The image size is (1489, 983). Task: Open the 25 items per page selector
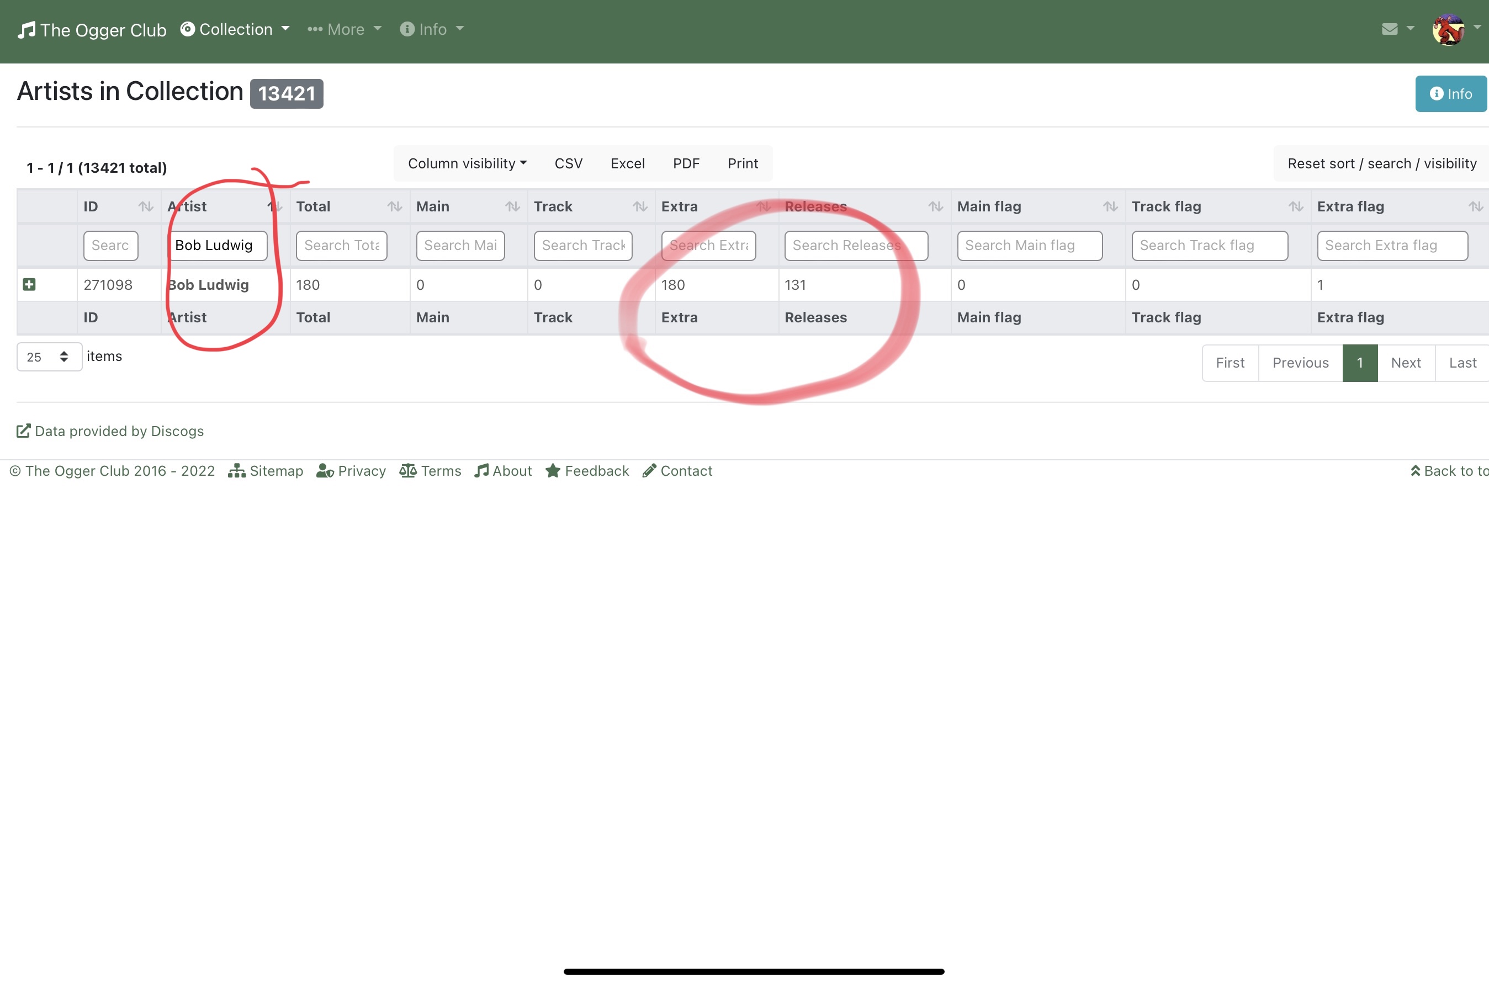[x=49, y=357]
